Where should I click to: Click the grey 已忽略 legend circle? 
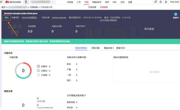coord(39,75)
